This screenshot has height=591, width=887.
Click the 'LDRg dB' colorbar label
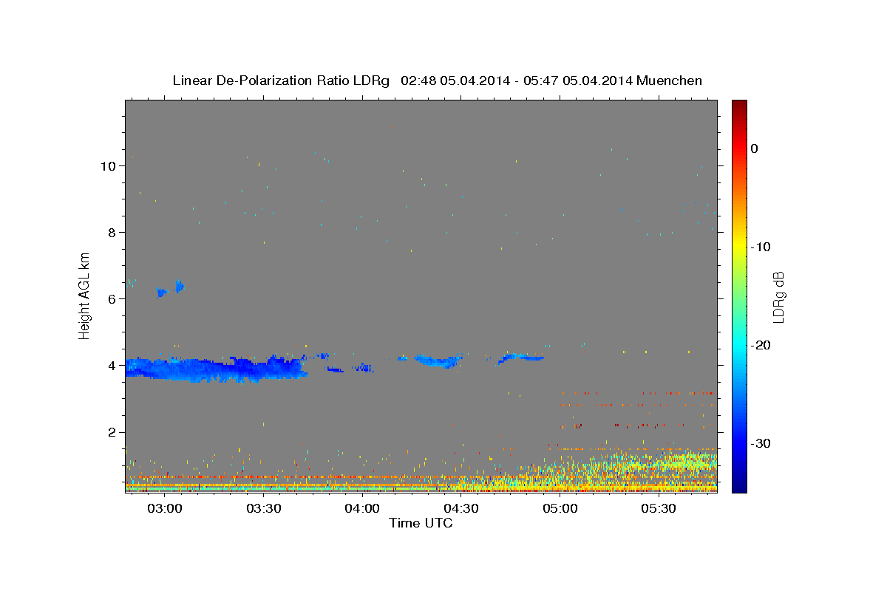click(x=778, y=296)
